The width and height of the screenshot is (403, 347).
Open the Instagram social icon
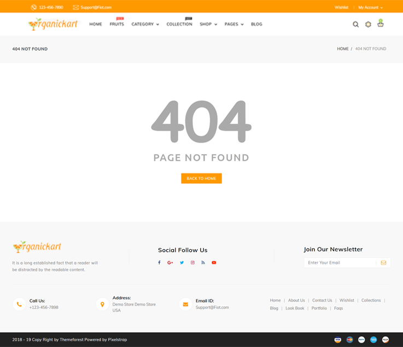tap(192, 263)
